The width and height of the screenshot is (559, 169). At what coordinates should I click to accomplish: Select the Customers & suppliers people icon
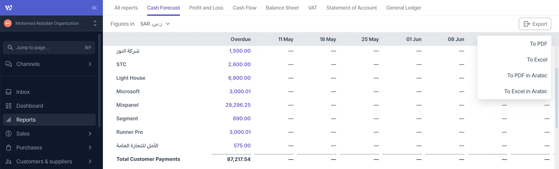click(x=8, y=161)
